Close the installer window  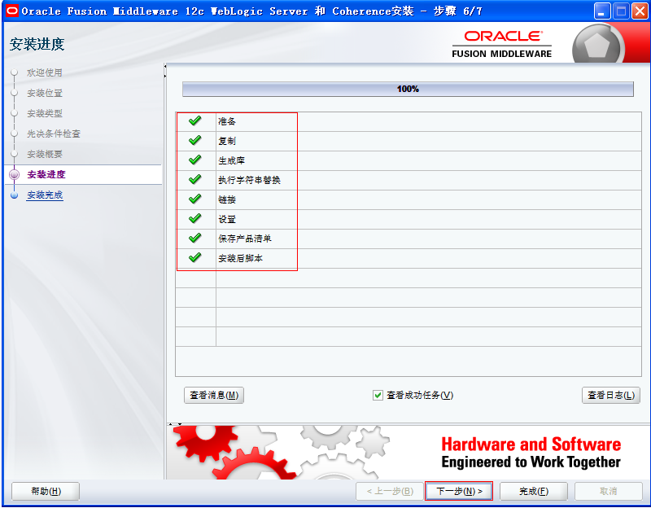(640, 11)
